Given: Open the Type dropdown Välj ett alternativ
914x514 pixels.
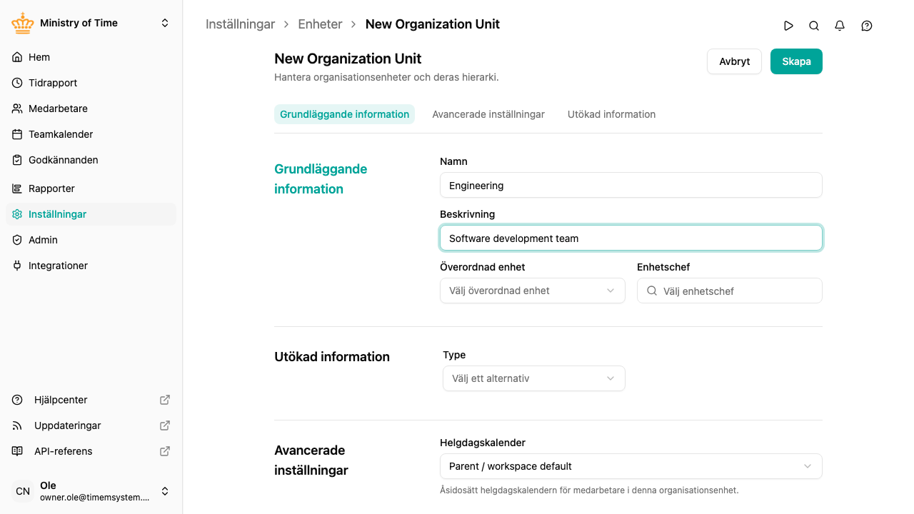Looking at the screenshot, I should pyautogui.click(x=534, y=378).
